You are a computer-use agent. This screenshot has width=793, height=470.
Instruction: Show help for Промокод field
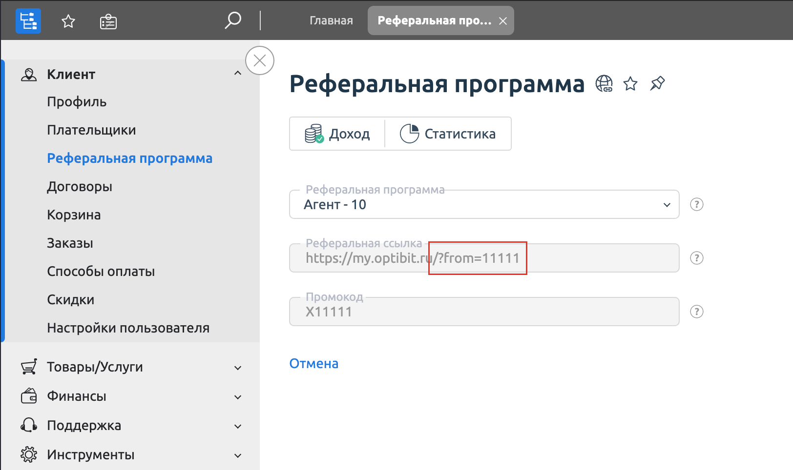click(x=697, y=312)
